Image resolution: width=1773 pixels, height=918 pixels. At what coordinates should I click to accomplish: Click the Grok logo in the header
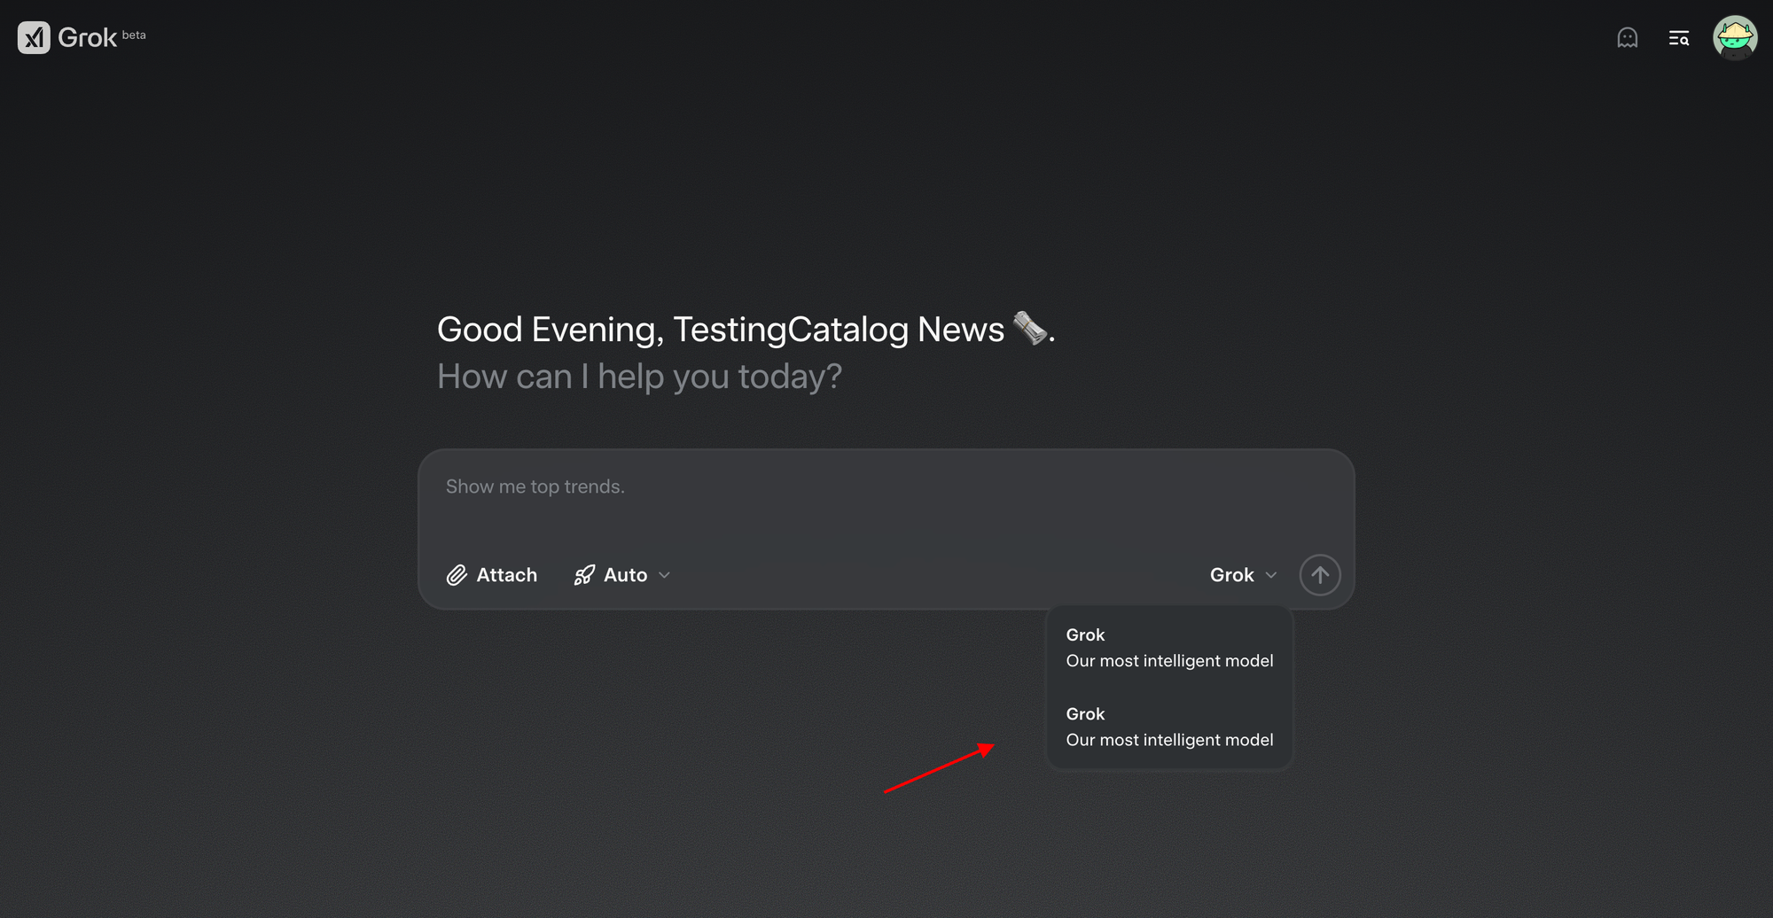click(x=67, y=37)
